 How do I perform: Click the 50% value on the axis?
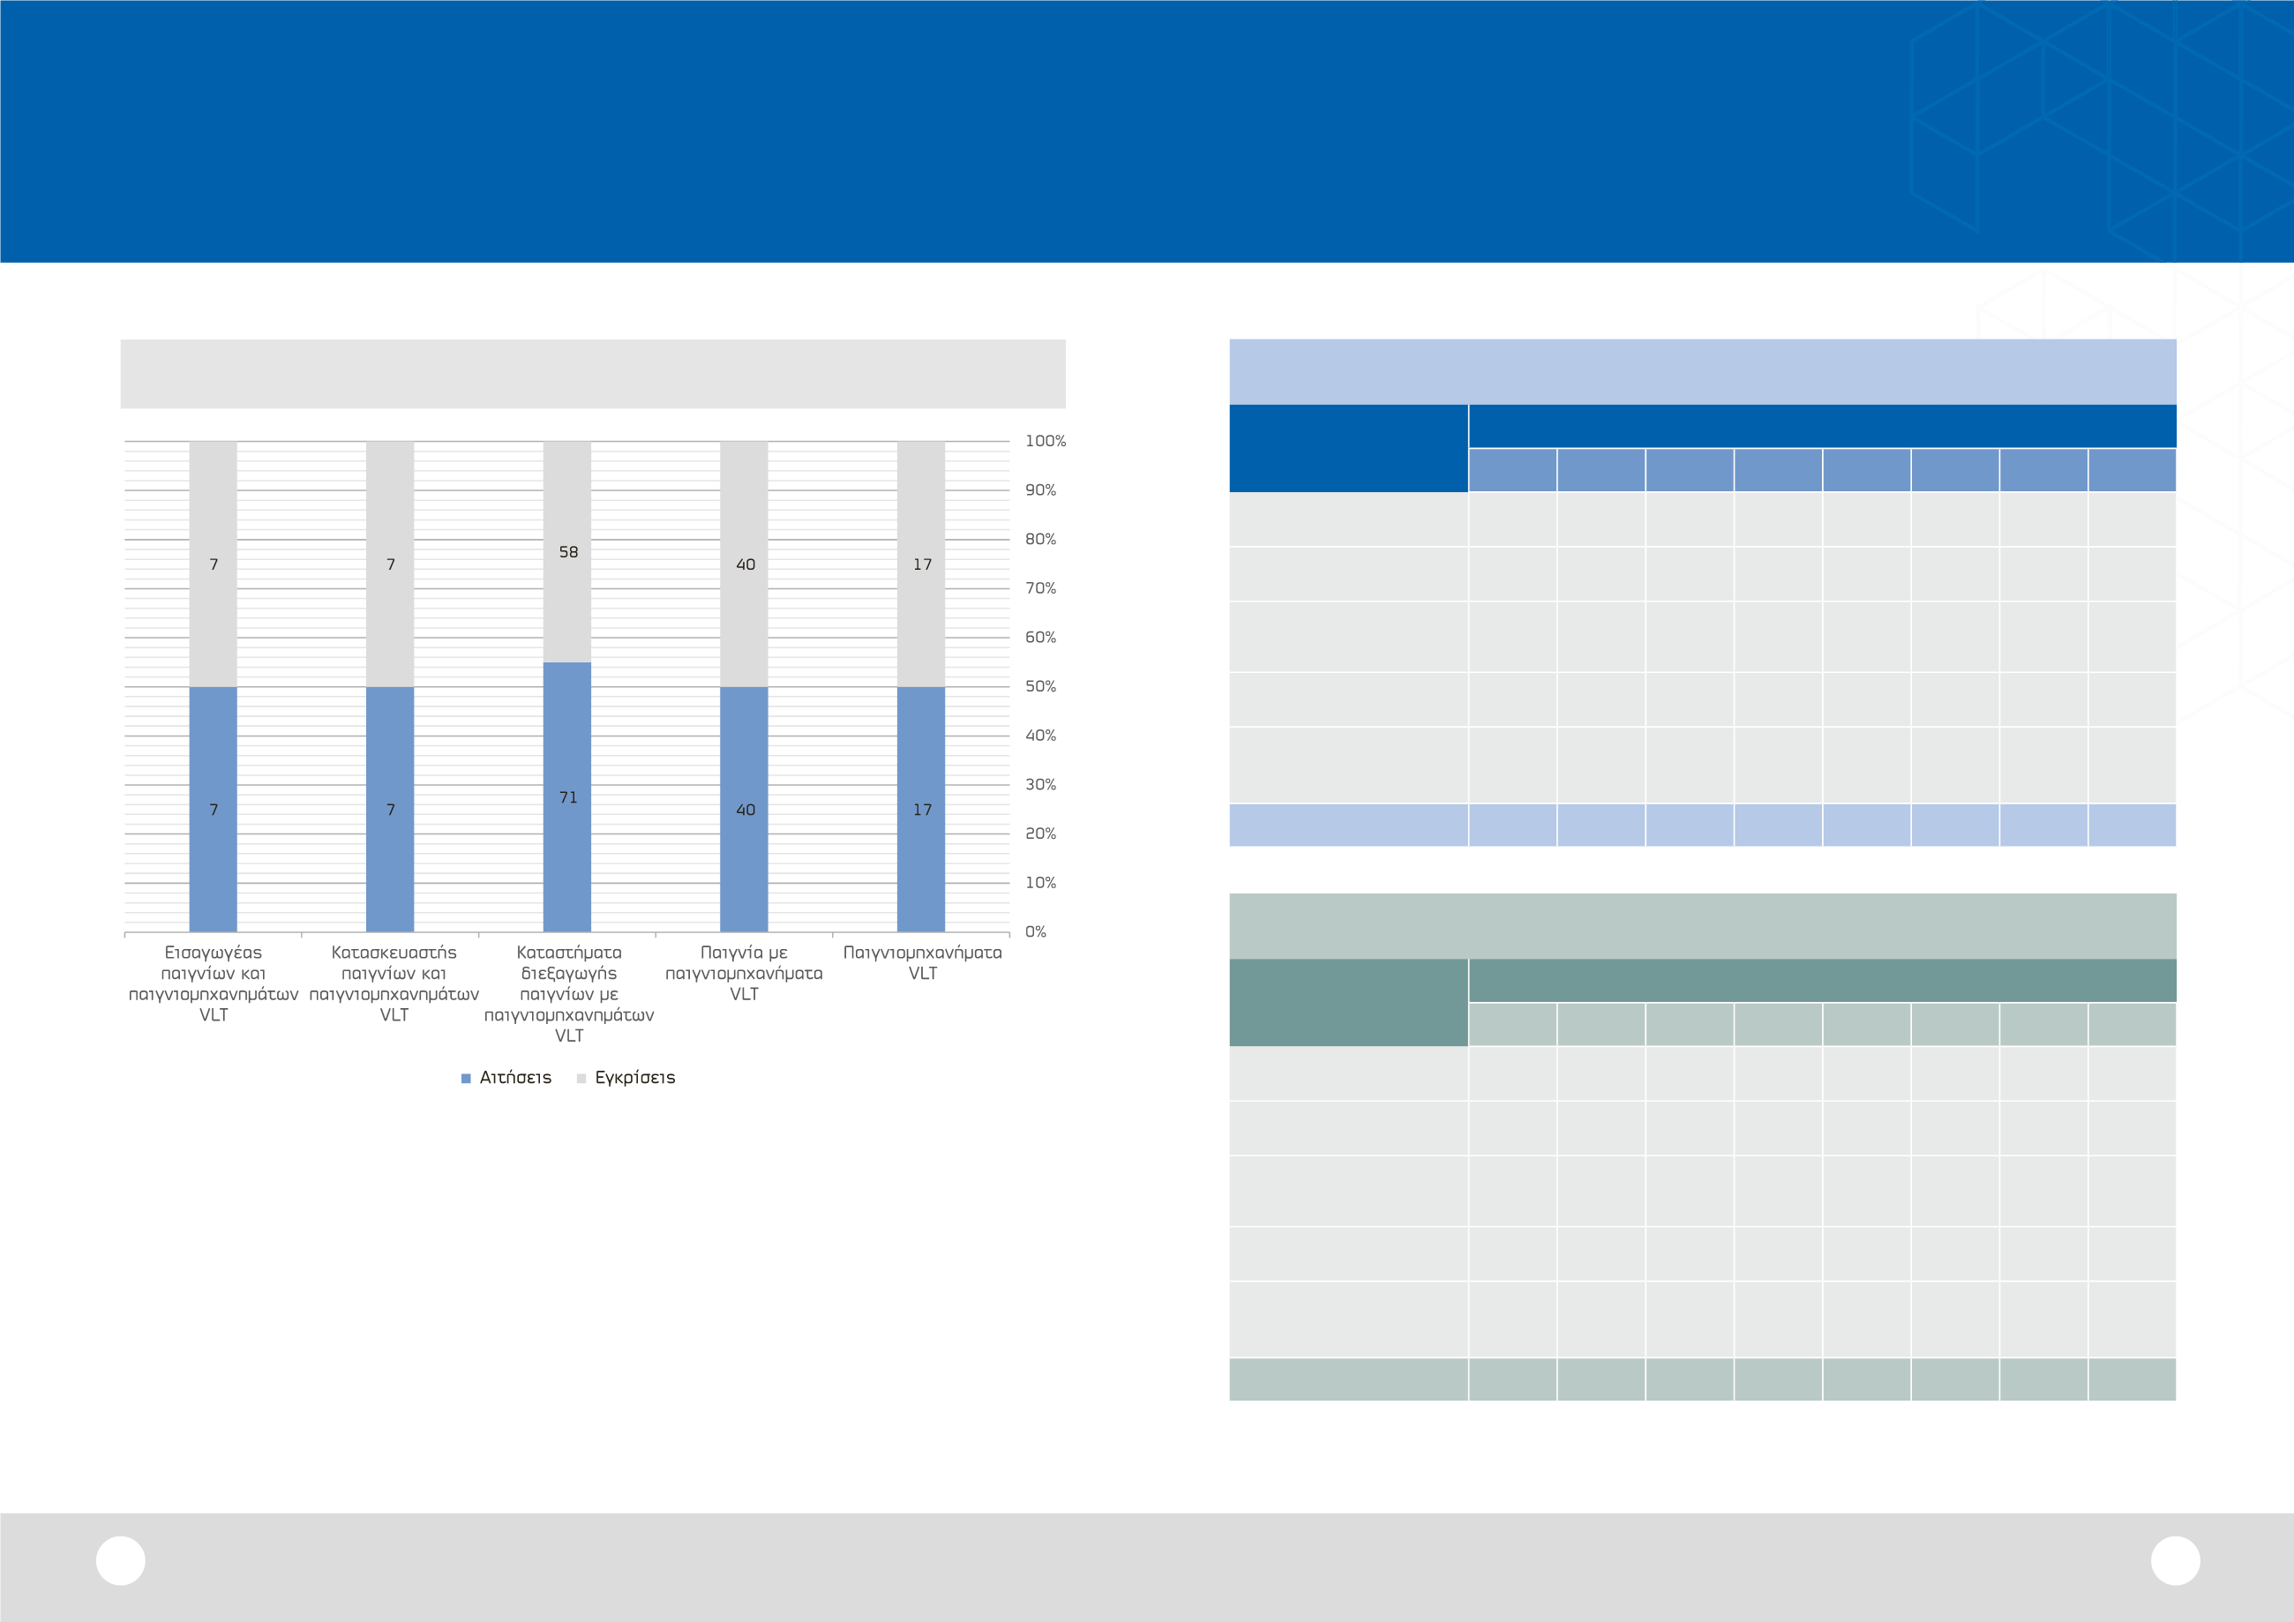point(1041,687)
